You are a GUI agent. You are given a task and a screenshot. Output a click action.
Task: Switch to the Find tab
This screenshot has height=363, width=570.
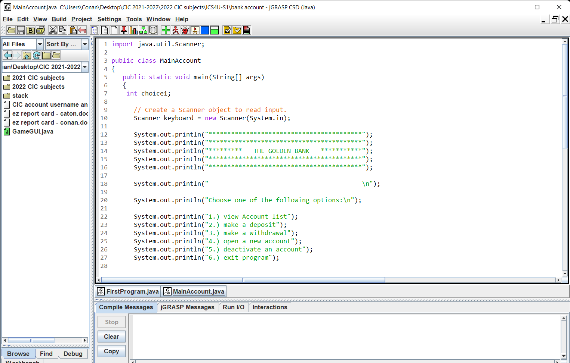click(x=46, y=354)
